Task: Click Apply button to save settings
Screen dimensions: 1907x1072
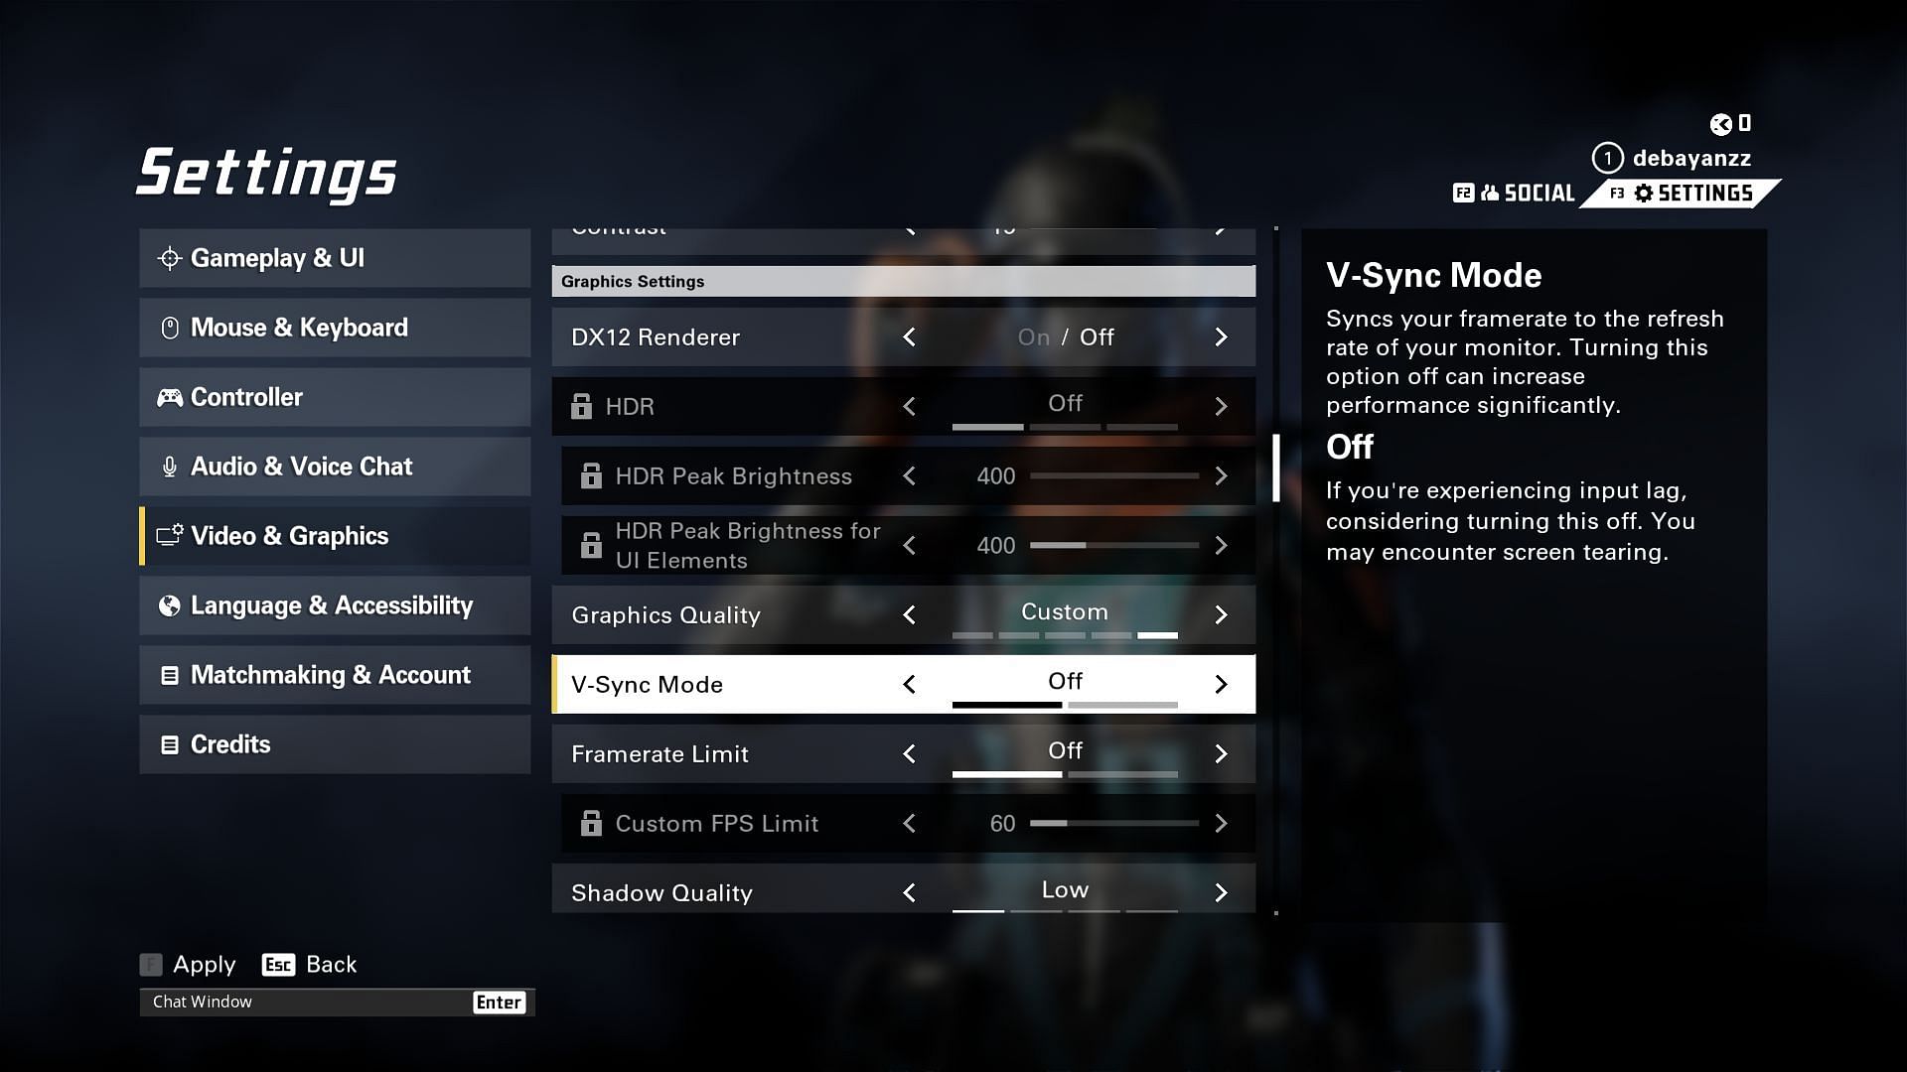Action: pyautogui.click(x=203, y=964)
